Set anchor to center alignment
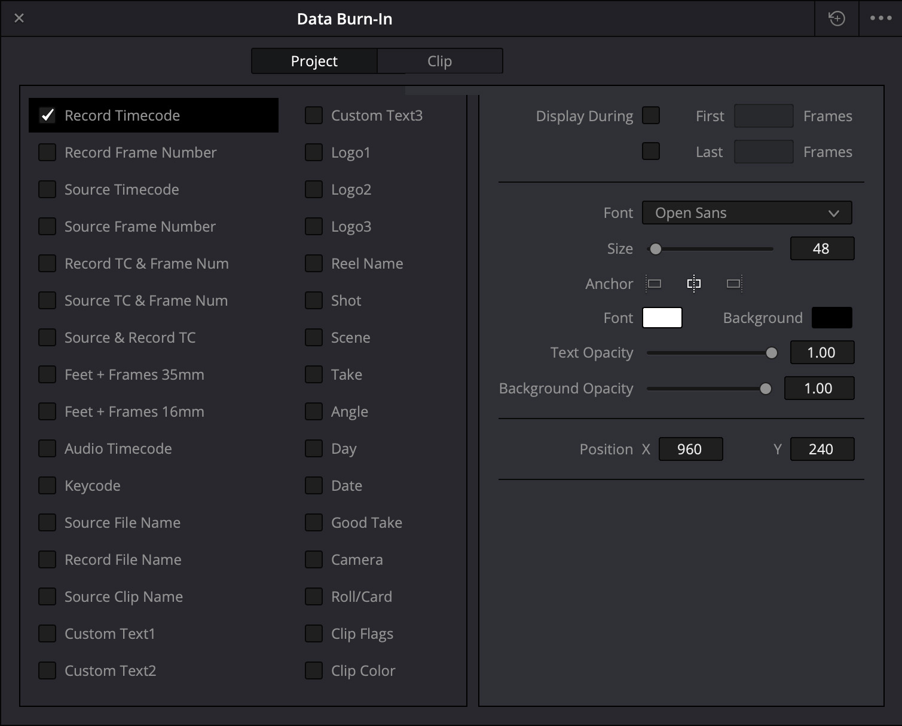Image resolution: width=902 pixels, height=726 pixels. (693, 284)
